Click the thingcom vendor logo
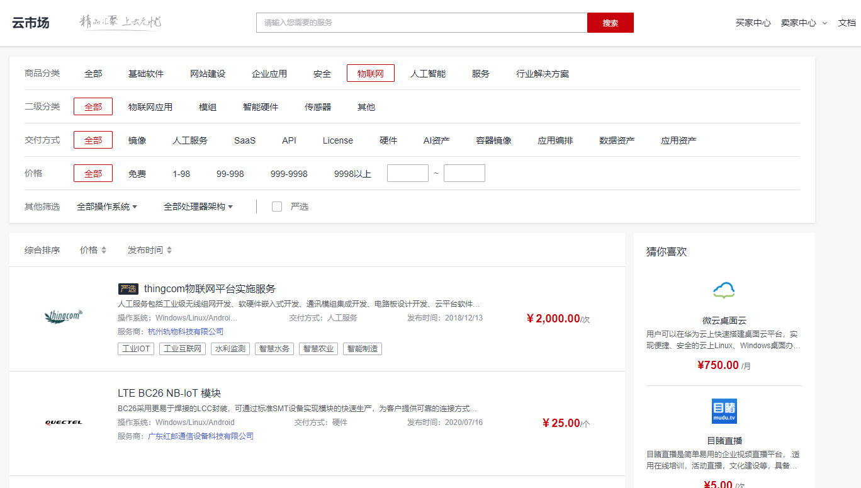The height and width of the screenshot is (488, 861). click(x=64, y=316)
